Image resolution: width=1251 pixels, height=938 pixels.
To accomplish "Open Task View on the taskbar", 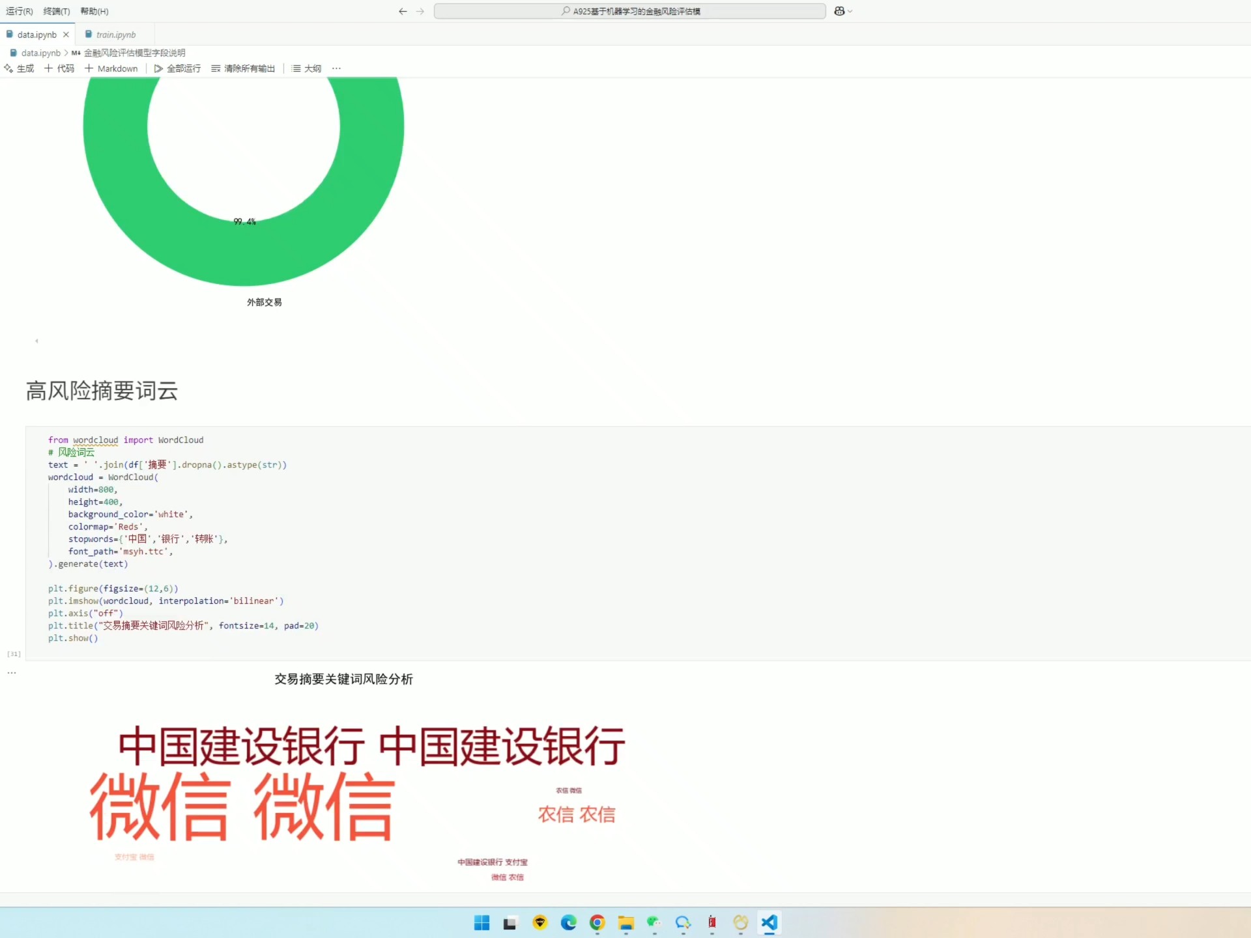I will 510,923.
